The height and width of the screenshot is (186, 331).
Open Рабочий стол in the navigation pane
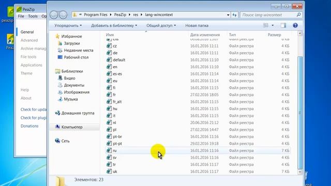tap(76, 57)
